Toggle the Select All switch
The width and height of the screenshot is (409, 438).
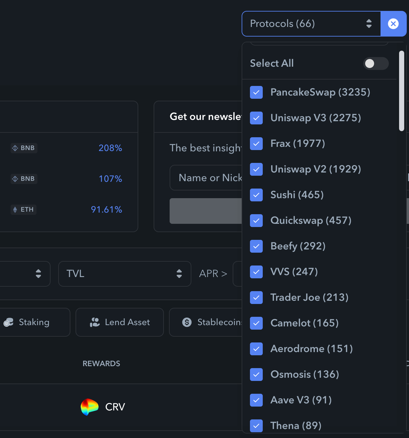(x=376, y=63)
